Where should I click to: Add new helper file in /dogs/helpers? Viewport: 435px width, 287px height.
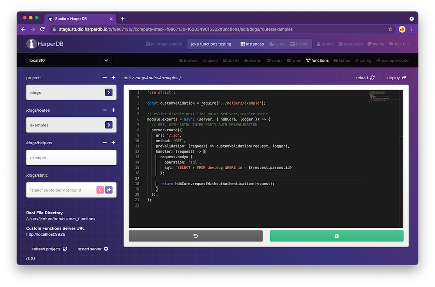tap(114, 143)
